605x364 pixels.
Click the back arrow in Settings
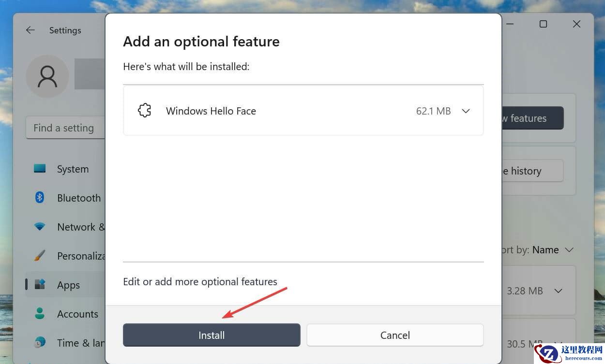[x=30, y=30]
